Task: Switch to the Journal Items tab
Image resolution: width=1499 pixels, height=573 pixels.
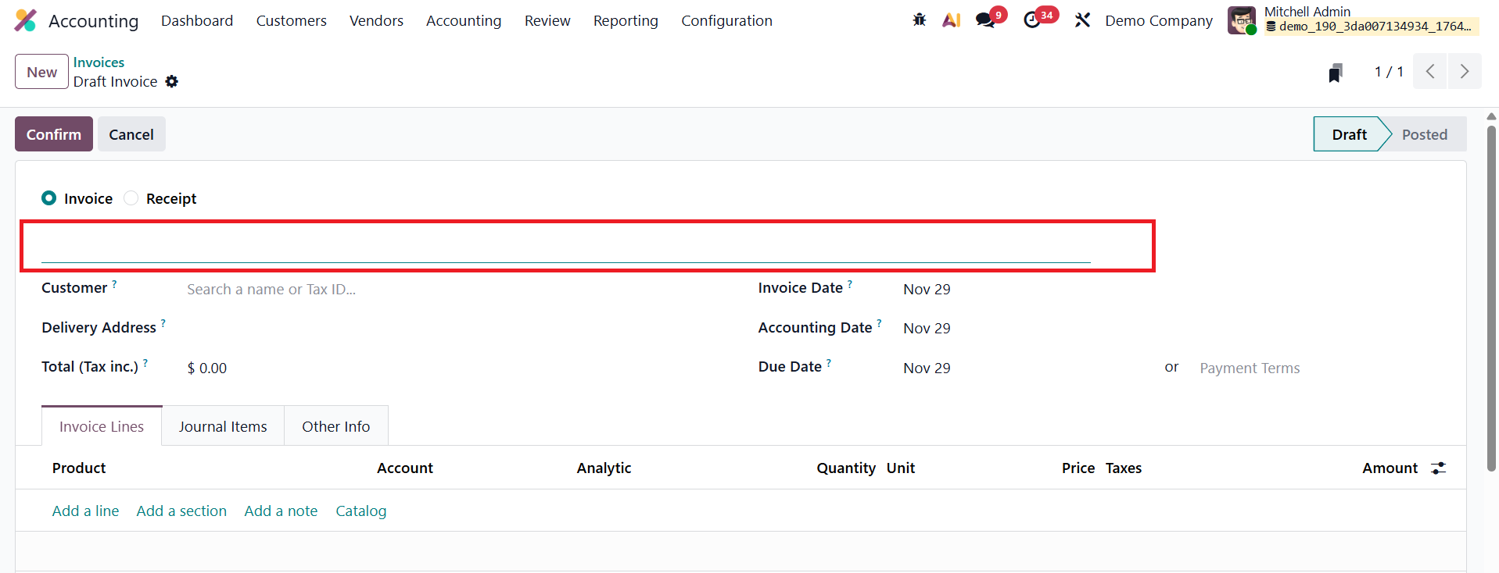Action: [223, 427]
